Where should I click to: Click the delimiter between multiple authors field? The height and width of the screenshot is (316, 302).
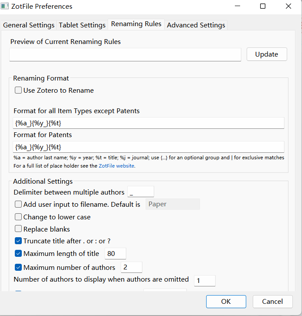click(x=140, y=192)
